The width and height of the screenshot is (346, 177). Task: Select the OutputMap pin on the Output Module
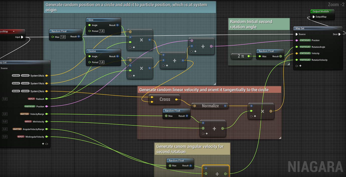(314, 17)
